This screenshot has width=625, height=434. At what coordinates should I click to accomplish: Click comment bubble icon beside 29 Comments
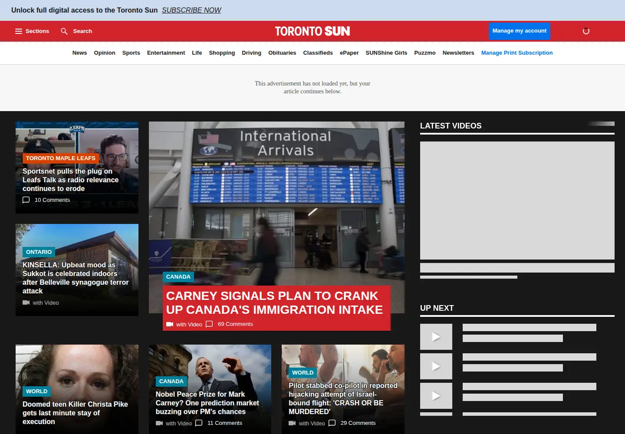tap(332, 423)
